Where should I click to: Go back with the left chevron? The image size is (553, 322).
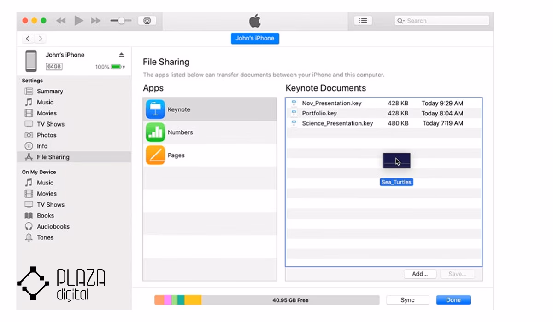click(x=29, y=39)
